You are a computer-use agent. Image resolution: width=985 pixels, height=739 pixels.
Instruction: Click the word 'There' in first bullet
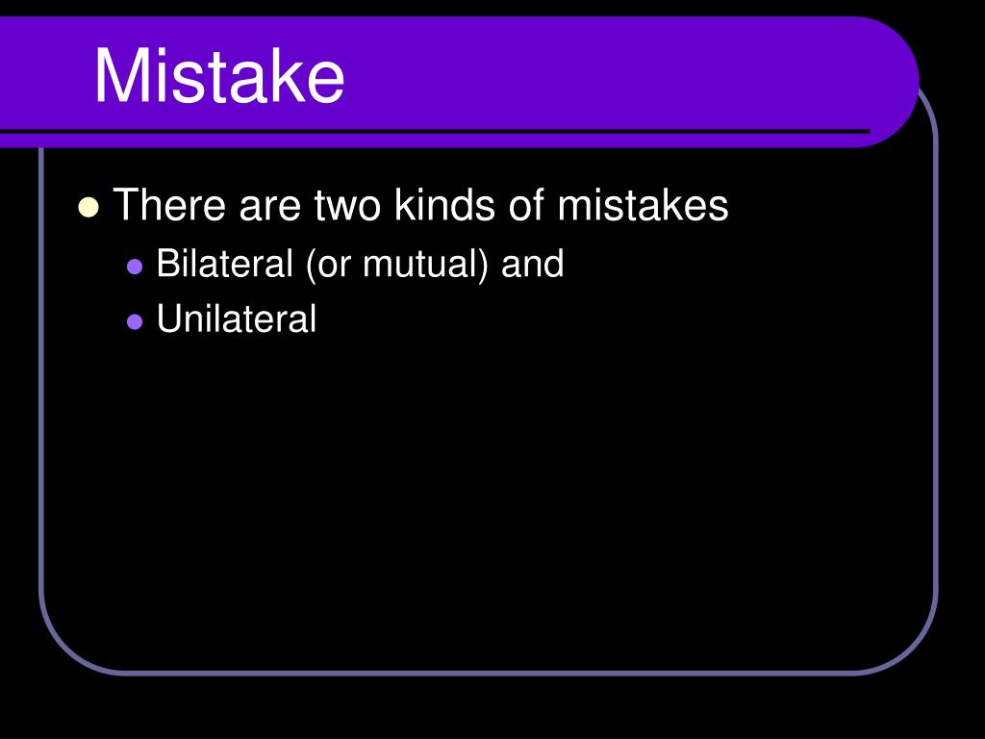pyautogui.click(x=169, y=205)
